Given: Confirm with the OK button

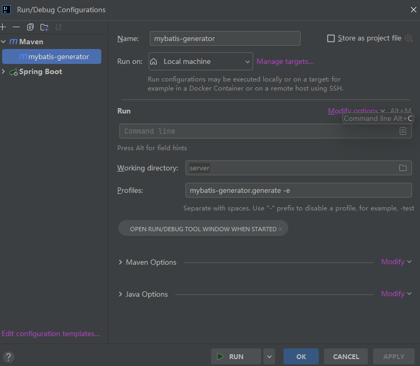Looking at the screenshot, I should pyautogui.click(x=301, y=356).
